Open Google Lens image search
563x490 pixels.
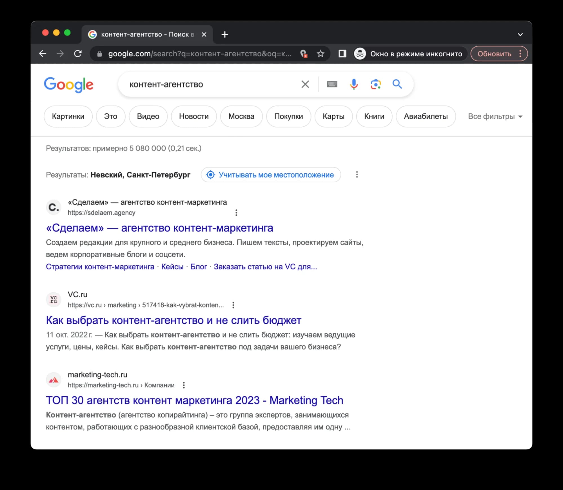point(376,84)
